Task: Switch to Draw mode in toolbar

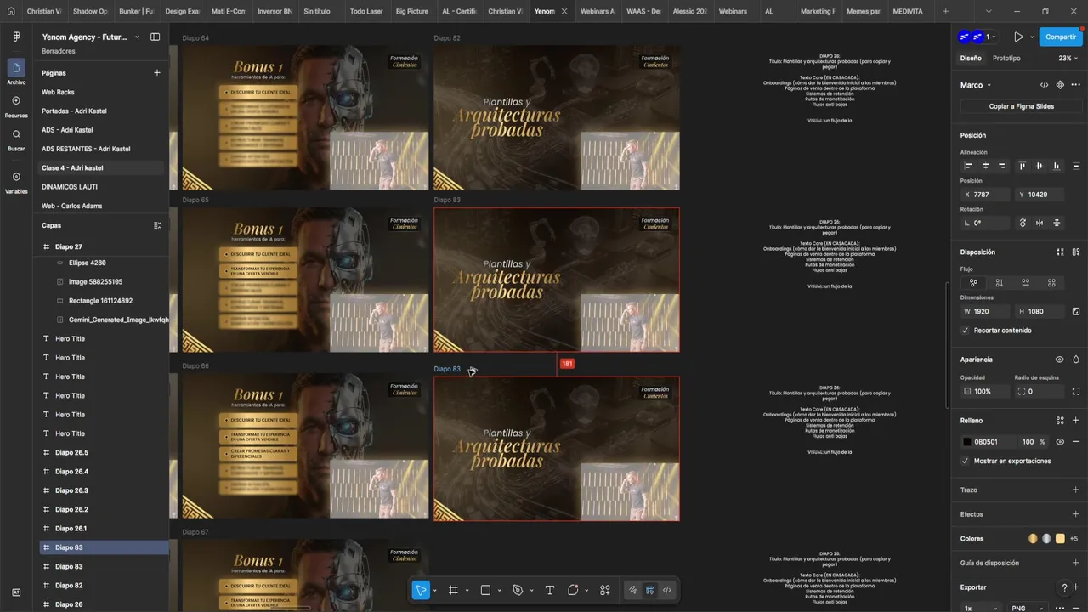Action: coord(633,590)
